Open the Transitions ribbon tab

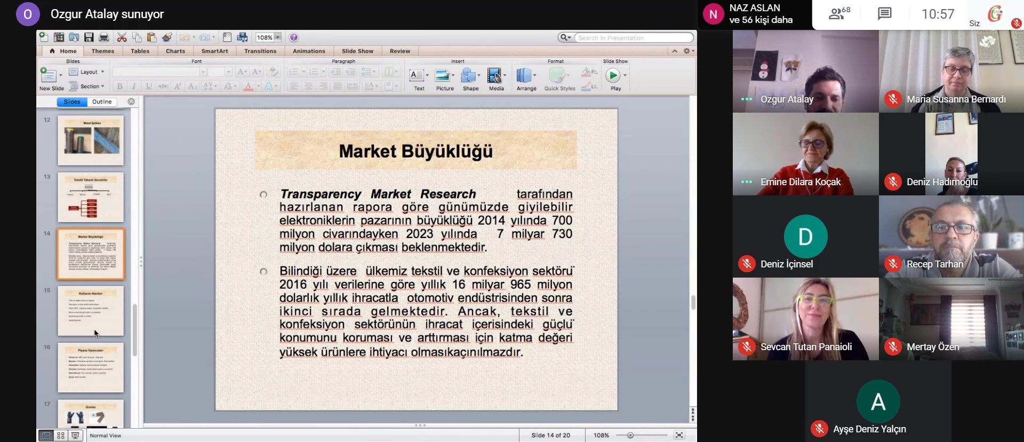tap(260, 51)
